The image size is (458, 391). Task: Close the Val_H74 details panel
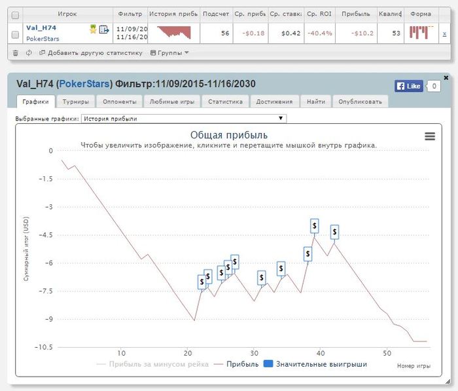click(446, 77)
